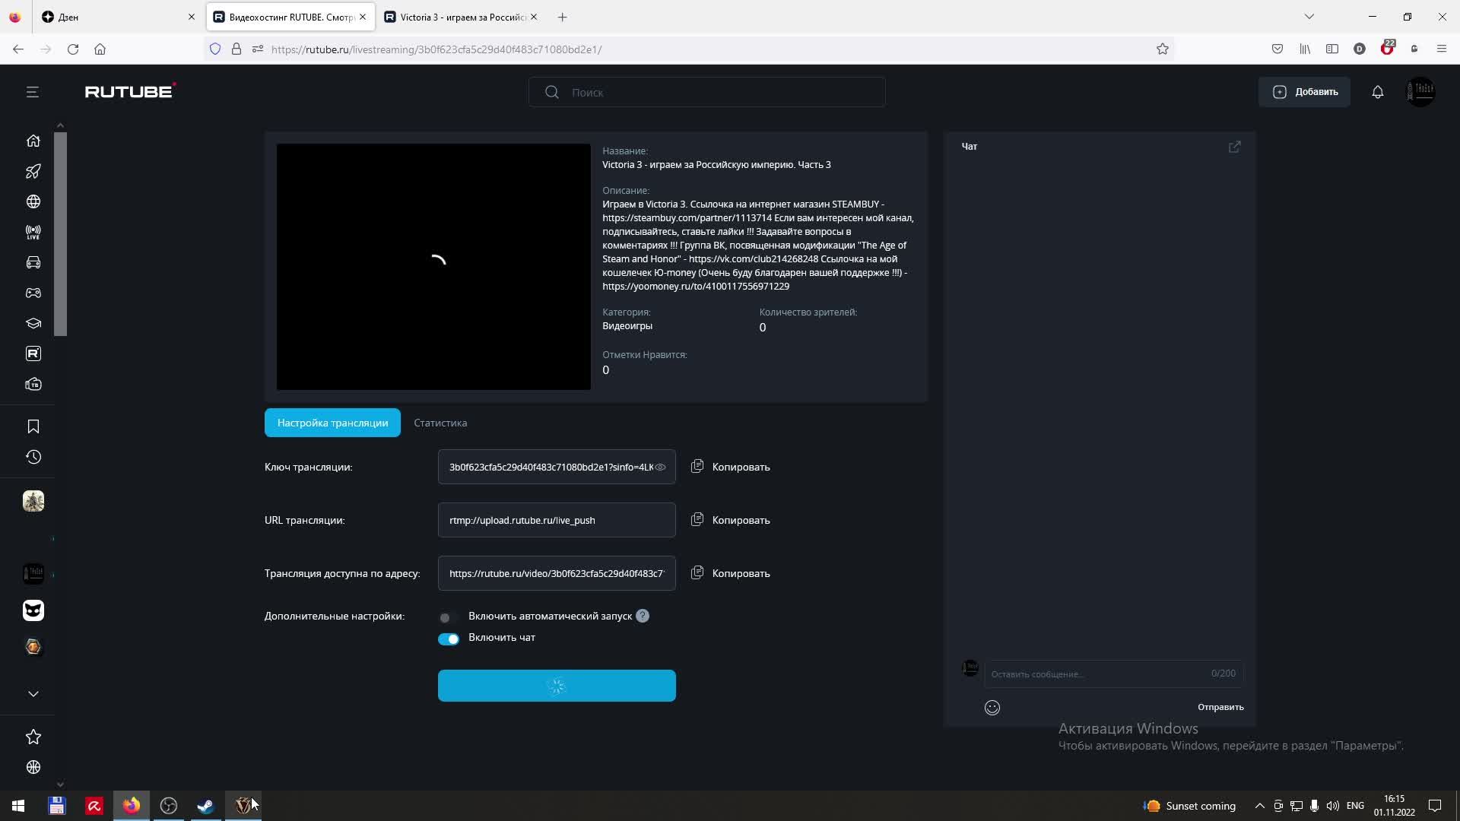
Task: Click the Добавить button
Action: (1304, 92)
